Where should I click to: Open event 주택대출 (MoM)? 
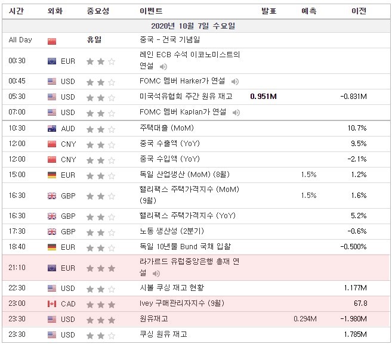coord(166,128)
